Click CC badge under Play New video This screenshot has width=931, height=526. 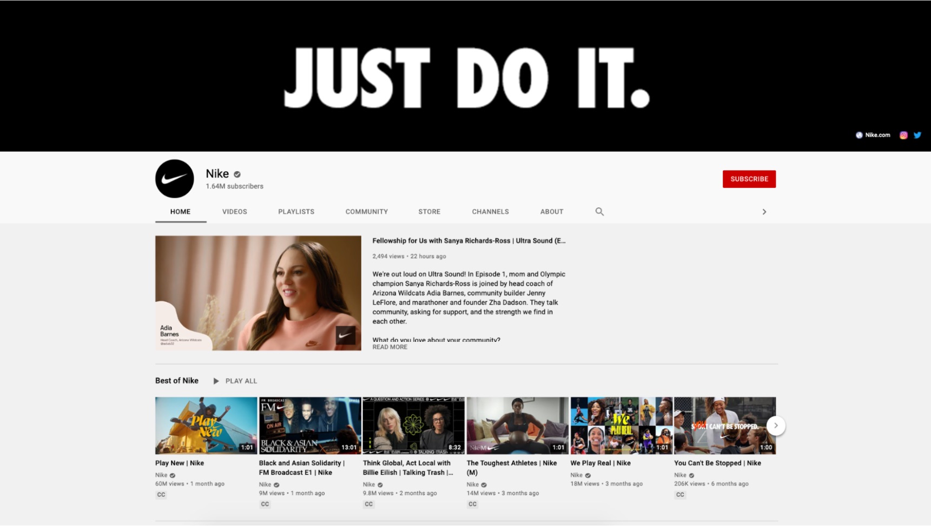tap(161, 495)
